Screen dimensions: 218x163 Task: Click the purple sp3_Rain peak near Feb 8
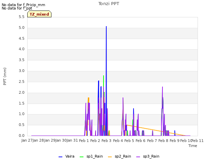(162, 87)
